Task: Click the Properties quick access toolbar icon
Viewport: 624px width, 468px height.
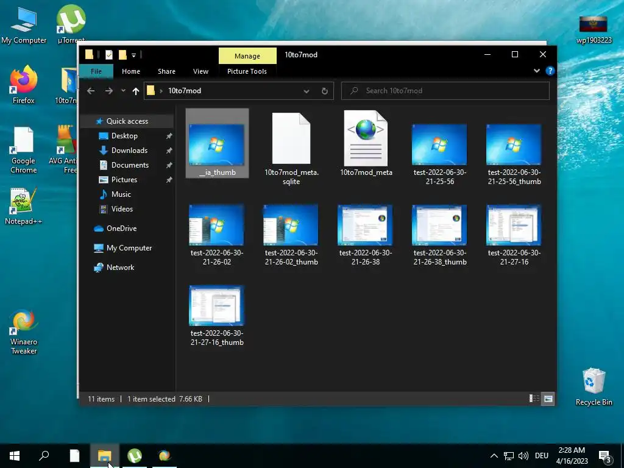Action: 108,54
